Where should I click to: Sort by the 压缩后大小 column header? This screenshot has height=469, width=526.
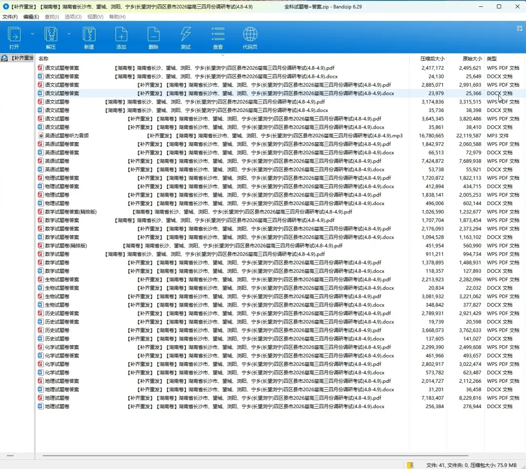tap(432, 58)
